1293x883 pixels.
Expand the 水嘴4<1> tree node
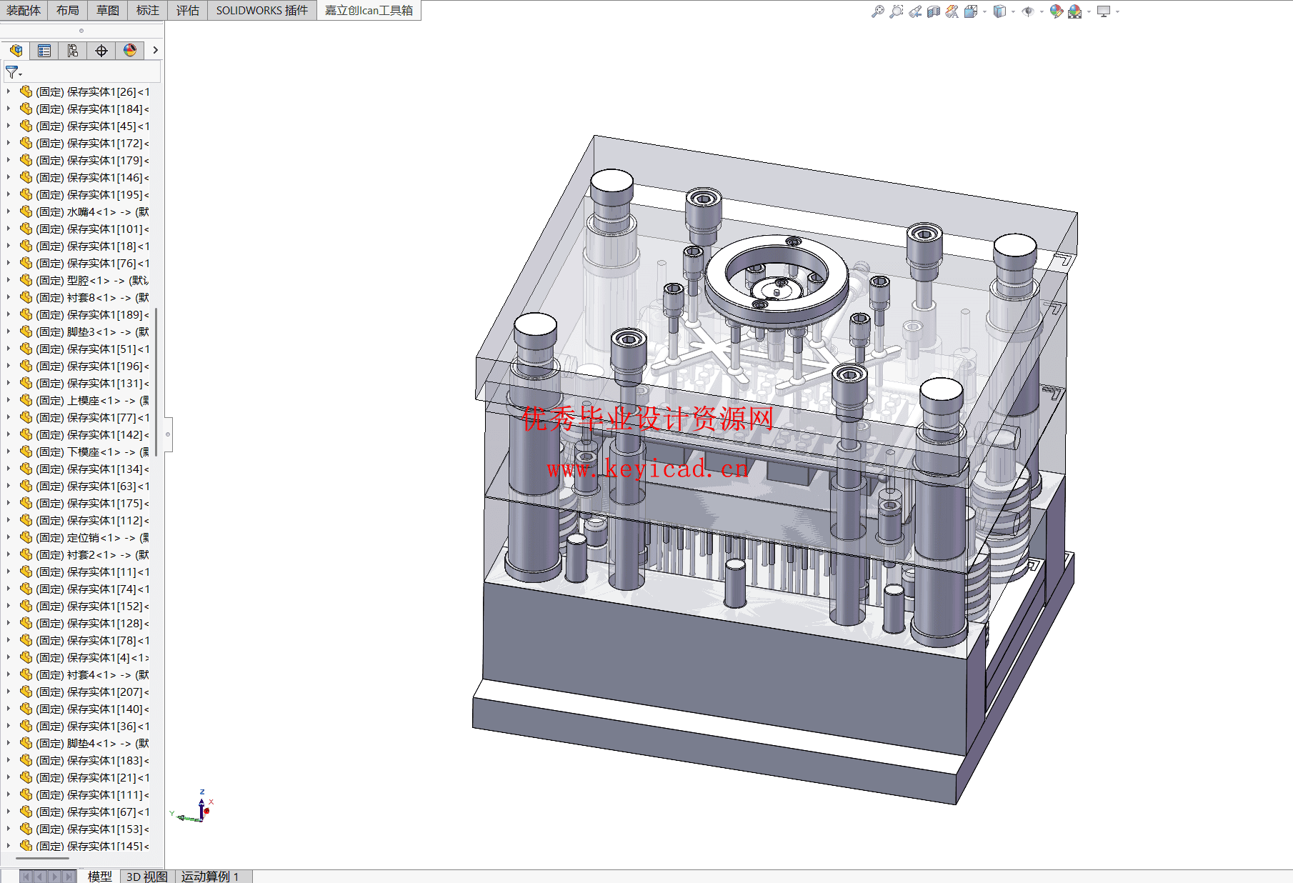pyautogui.click(x=8, y=211)
